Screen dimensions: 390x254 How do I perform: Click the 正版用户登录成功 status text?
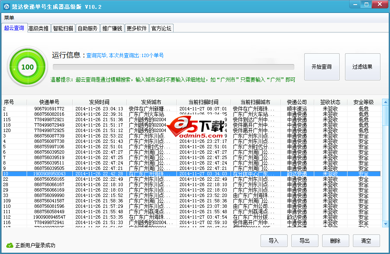35,245
